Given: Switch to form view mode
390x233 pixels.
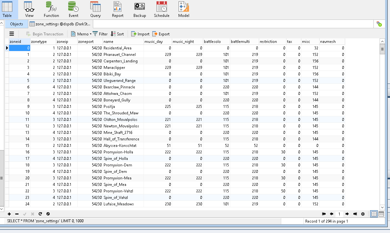Looking at the screenshot, I should point(381,214).
